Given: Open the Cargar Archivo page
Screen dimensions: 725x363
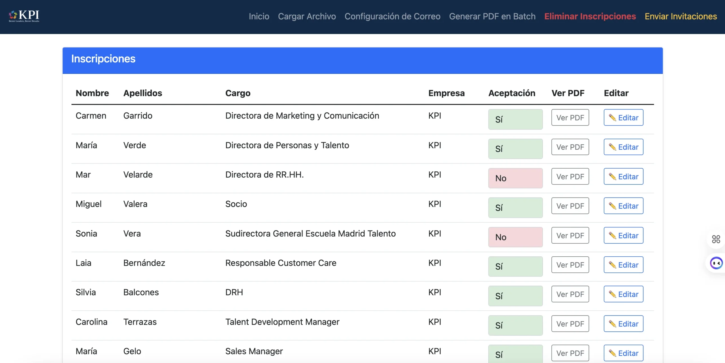Looking at the screenshot, I should 307,16.
